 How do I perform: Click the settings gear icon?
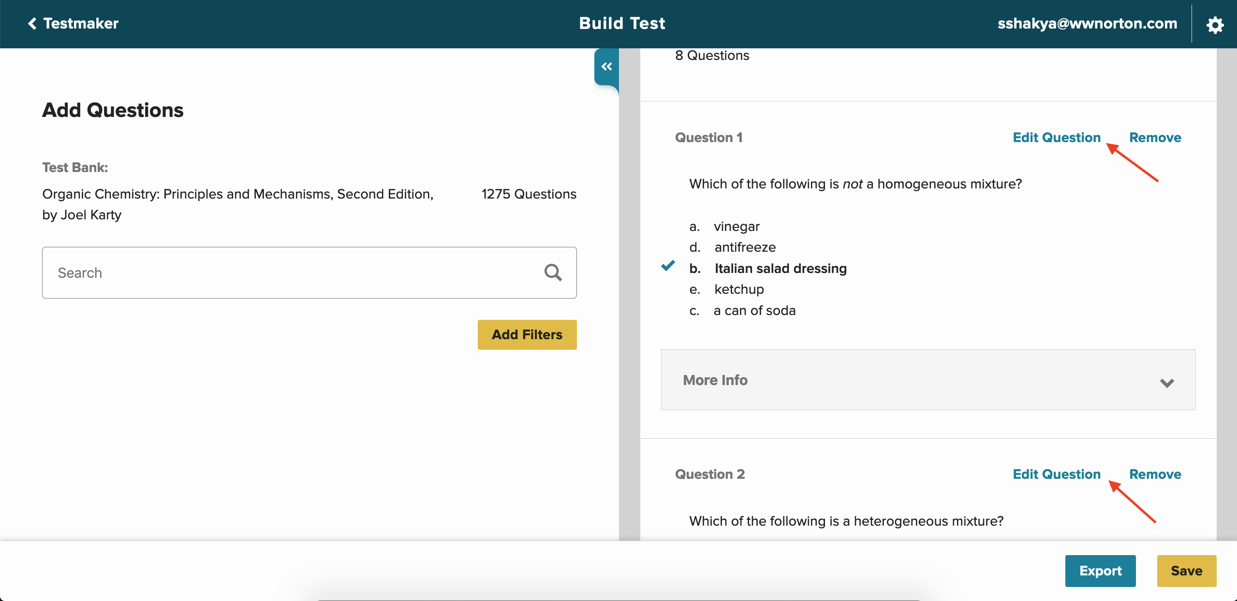point(1214,25)
